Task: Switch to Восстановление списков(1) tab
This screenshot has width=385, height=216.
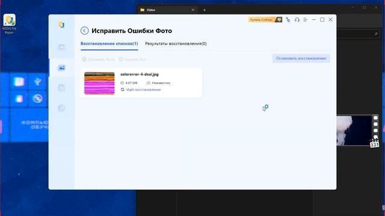Action: 109,44
